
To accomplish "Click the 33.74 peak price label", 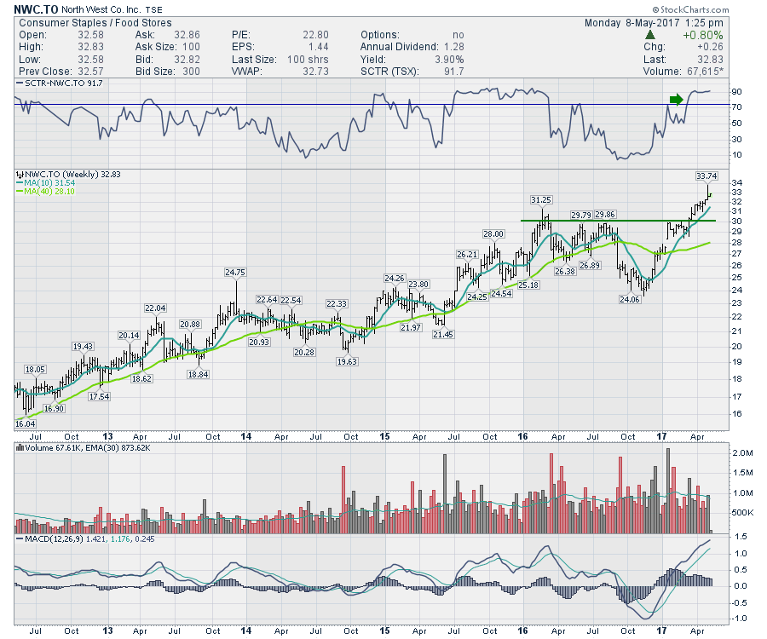I will pos(706,176).
